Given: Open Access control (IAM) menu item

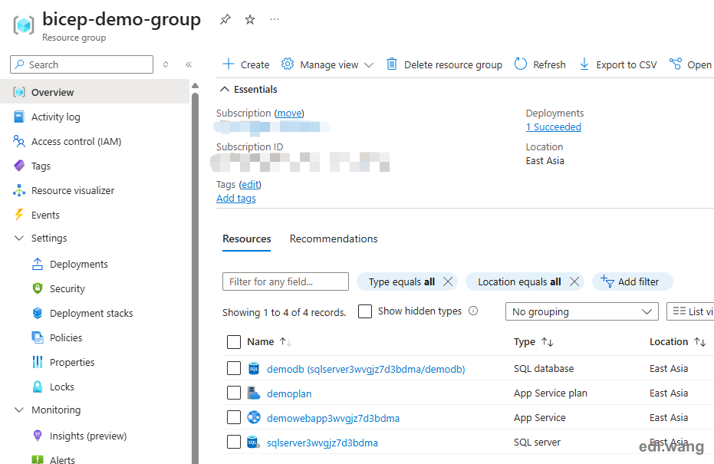Looking at the screenshot, I should click(x=76, y=142).
